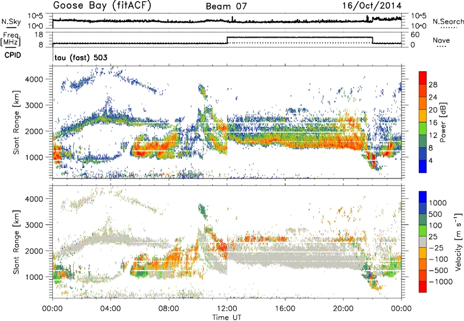Click the red bottom of Velocity color bar
464x321 pixels.
(423, 287)
